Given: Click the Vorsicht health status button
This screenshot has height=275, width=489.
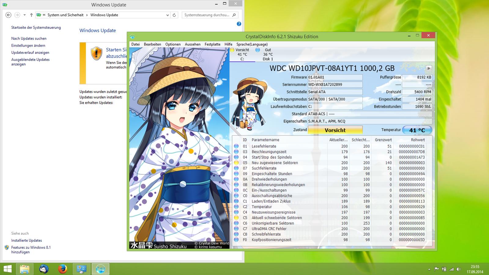Looking at the screenshot, I should click(335, 130).
